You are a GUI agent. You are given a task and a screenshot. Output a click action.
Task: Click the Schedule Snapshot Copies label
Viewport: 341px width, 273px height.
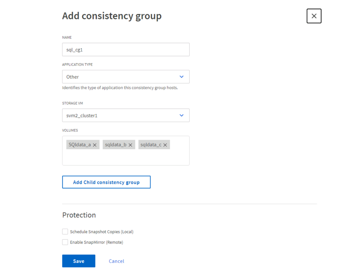102,232
